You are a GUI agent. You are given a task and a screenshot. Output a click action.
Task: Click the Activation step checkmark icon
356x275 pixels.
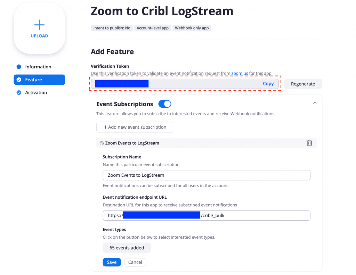tap(19, 93)
